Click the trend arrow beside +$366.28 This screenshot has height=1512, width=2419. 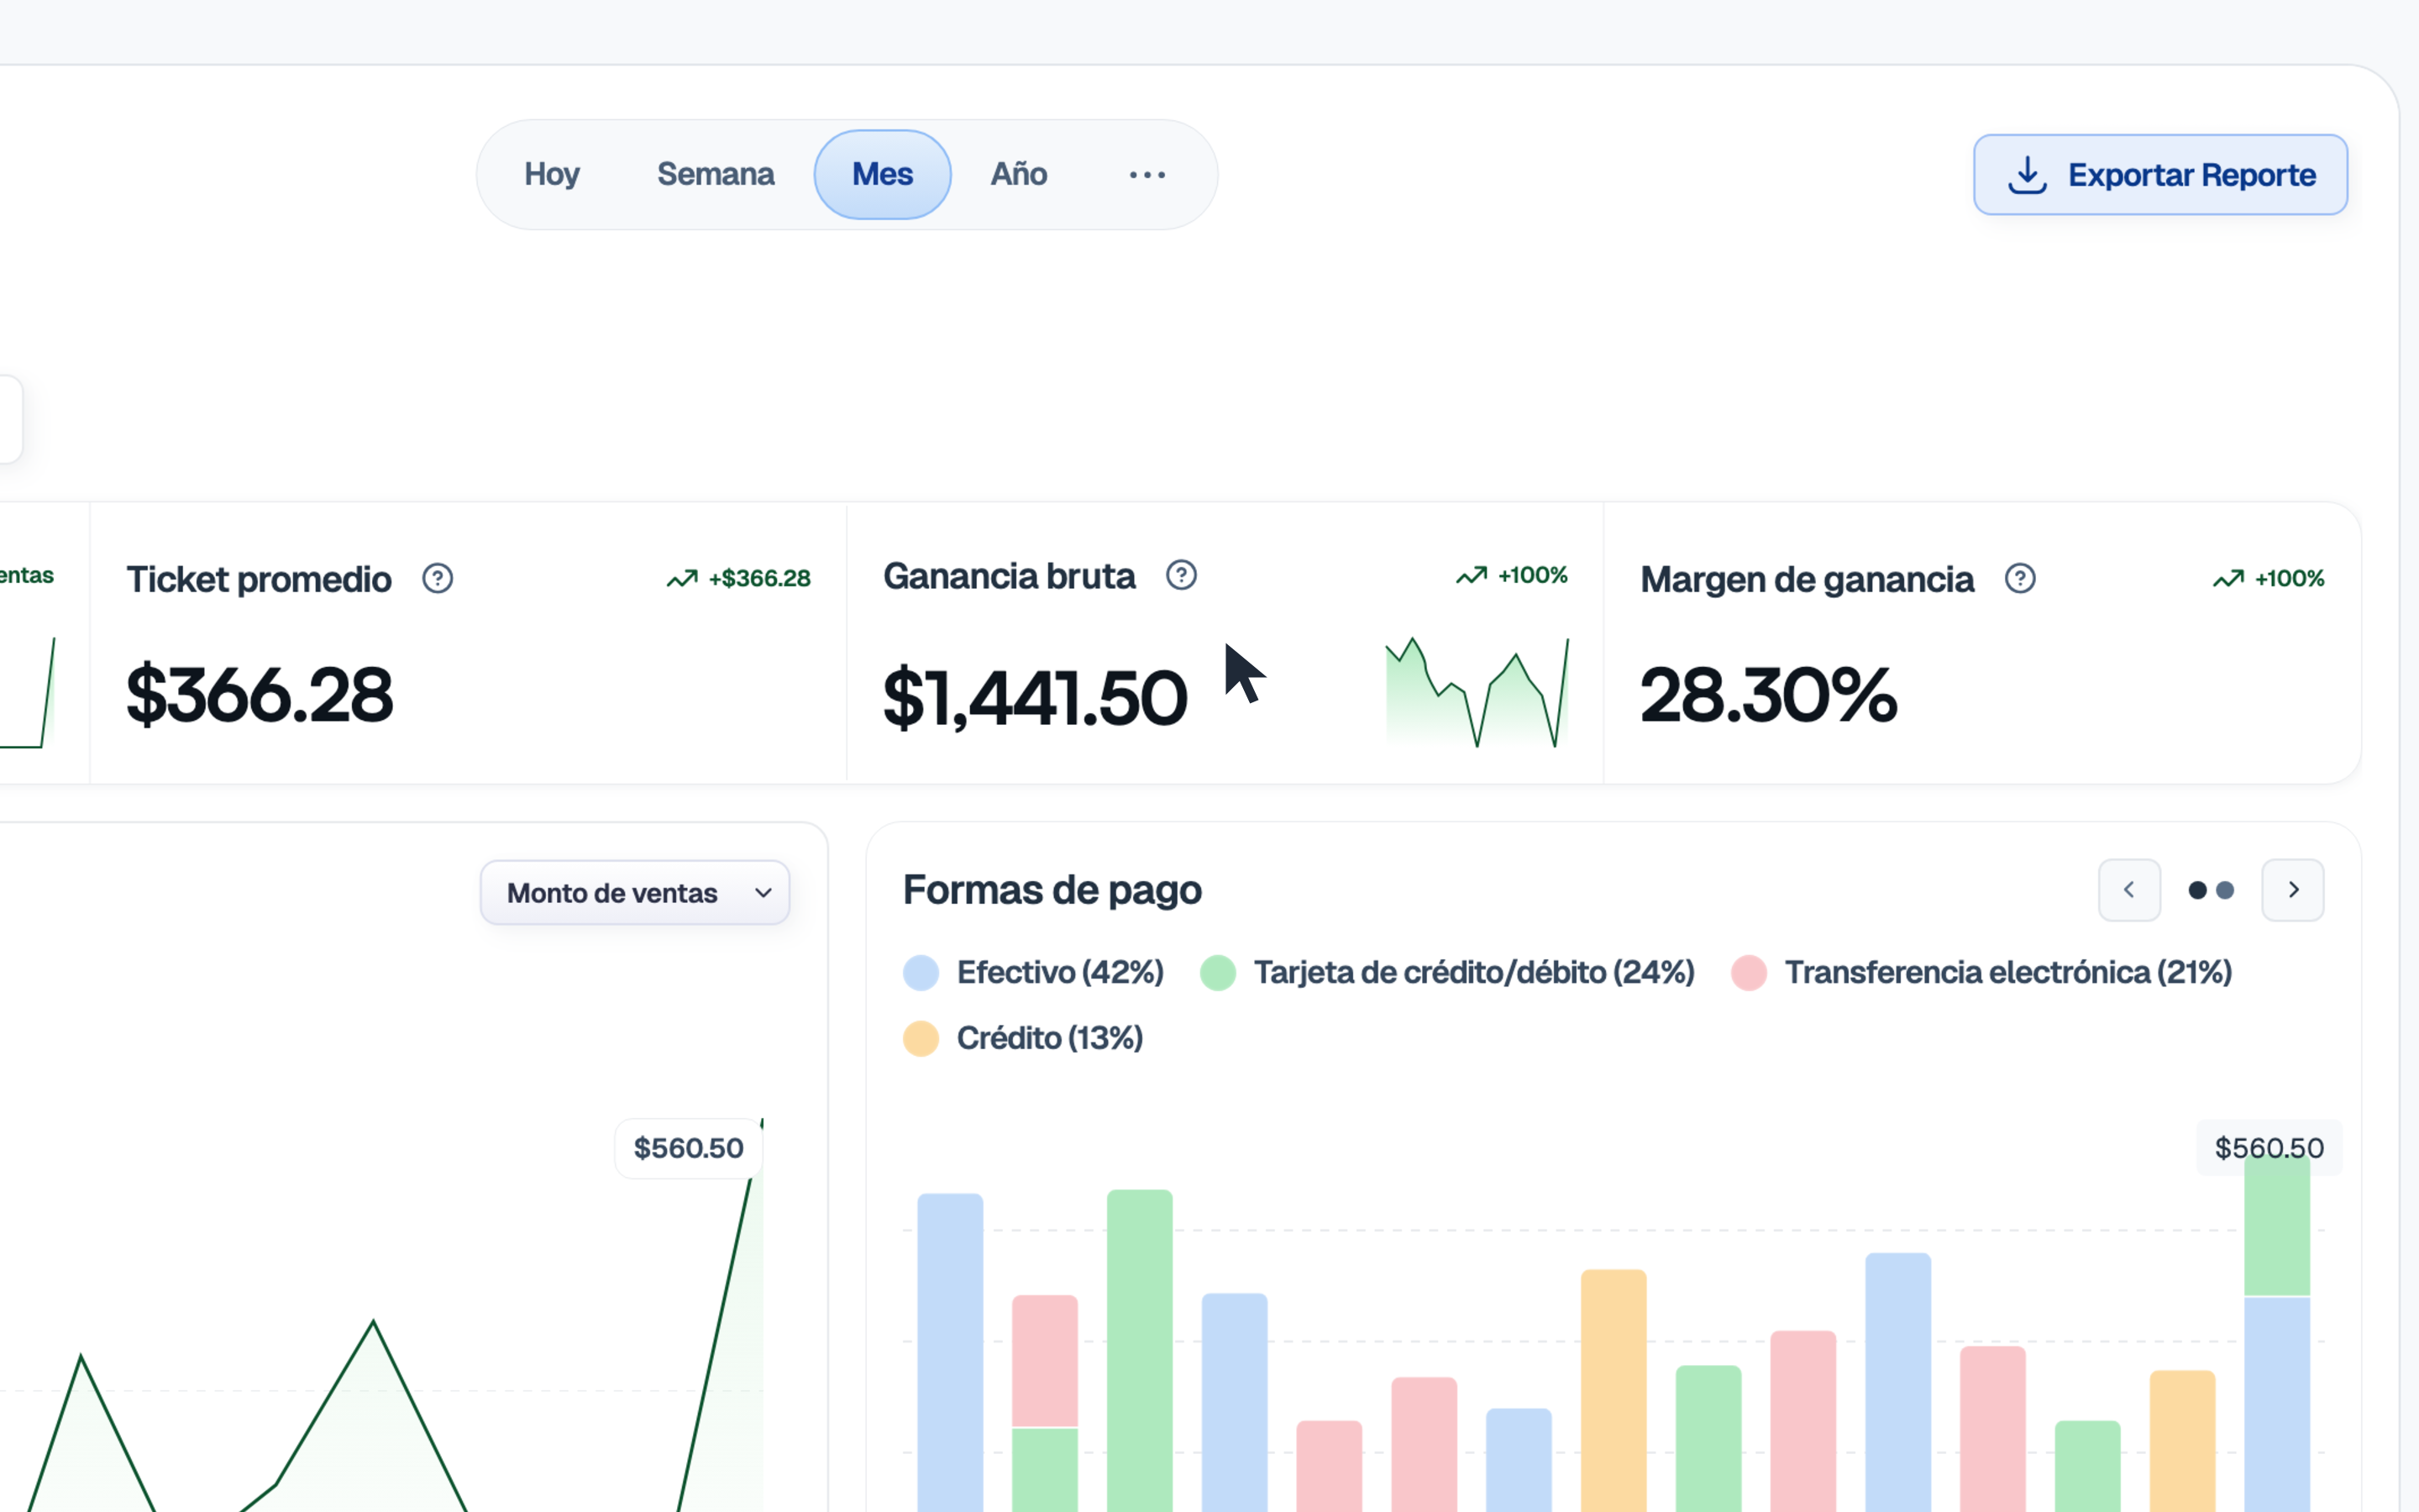[682, 578]
